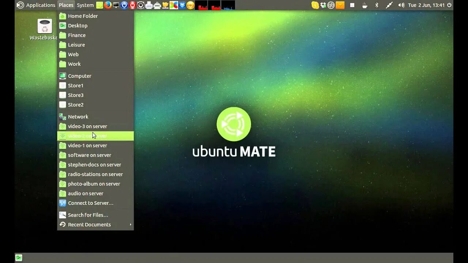
Task: Select the Wastebasket desktop icon
Action: pyautogui.click(x=44, y=30)
